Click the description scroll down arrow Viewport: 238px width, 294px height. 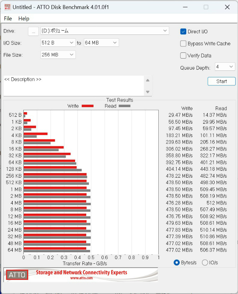click(148, 92)
